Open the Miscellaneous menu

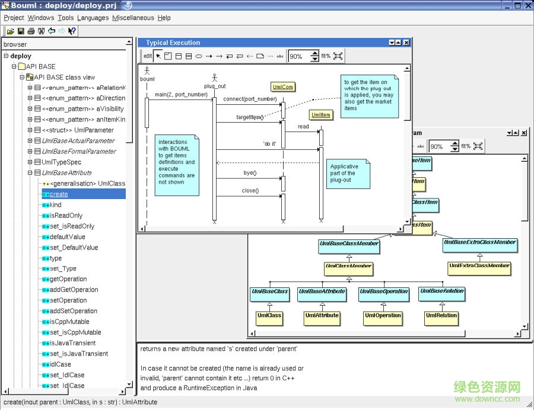(x=133, y=18)
